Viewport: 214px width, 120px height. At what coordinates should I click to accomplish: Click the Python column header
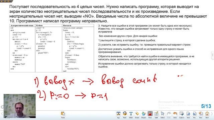click(x=39, y=25)
